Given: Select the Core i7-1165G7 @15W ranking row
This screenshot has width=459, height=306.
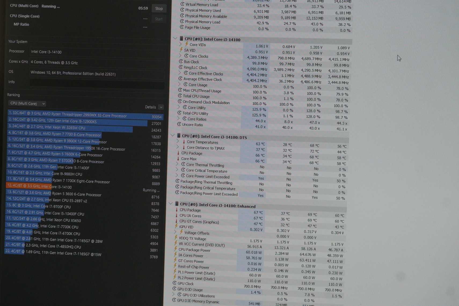Looking at the screenshot, I should click(82, 254).
